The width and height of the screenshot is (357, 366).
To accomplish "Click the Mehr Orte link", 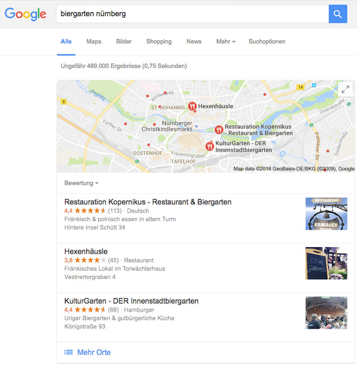I will [94, 352].
